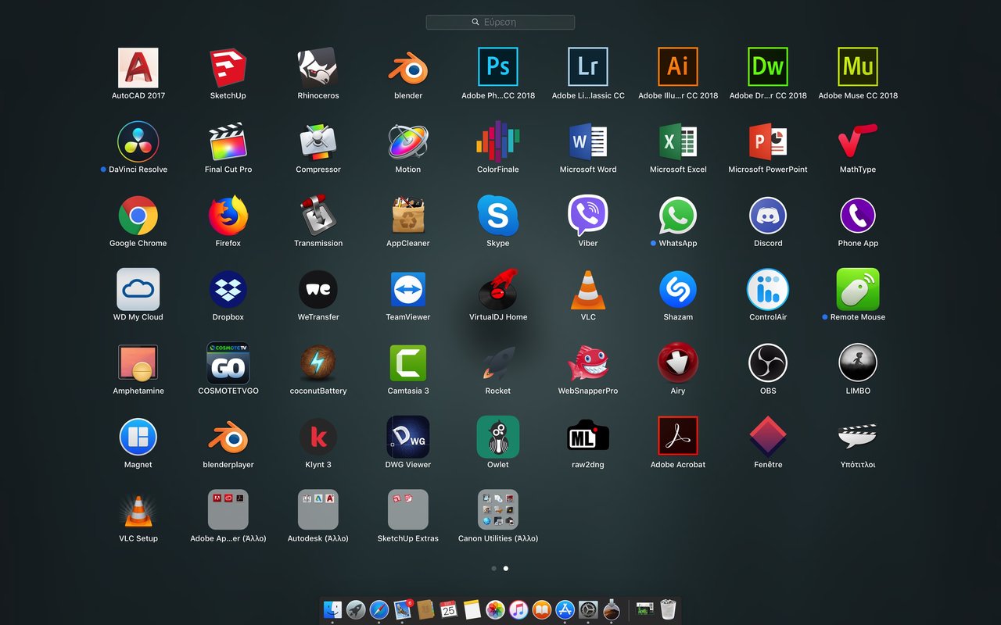
Task: Launch Firefox browser
Action: pyautogui.click(x=228, y=216)
